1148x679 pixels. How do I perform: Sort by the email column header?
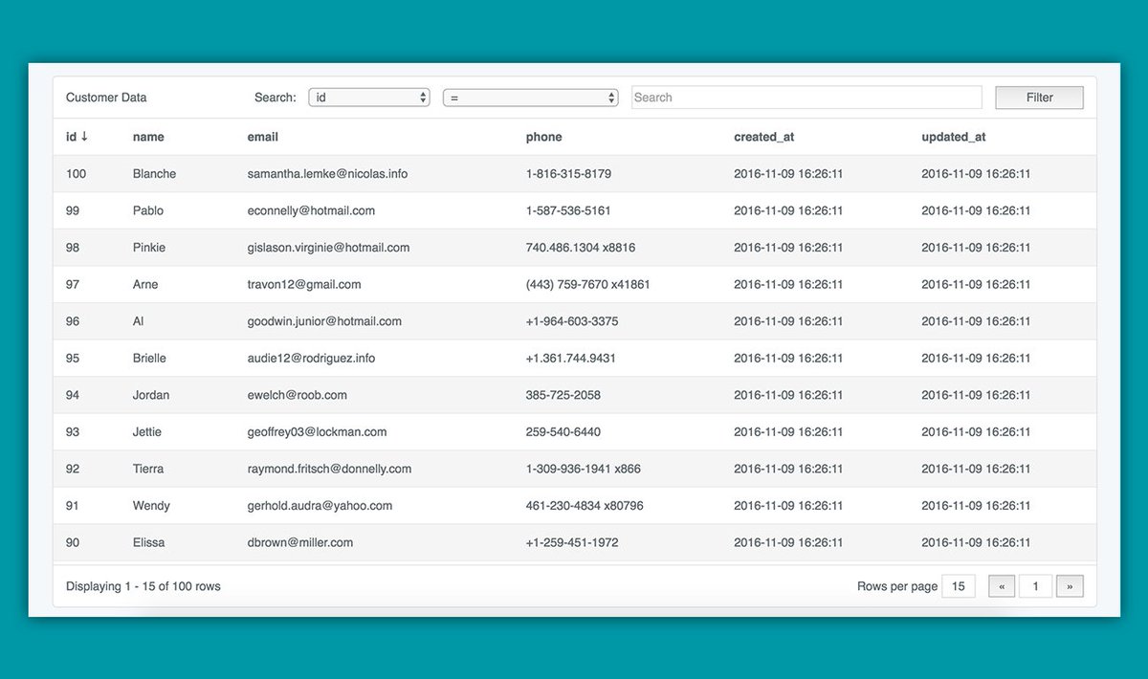tap(263, 137)
